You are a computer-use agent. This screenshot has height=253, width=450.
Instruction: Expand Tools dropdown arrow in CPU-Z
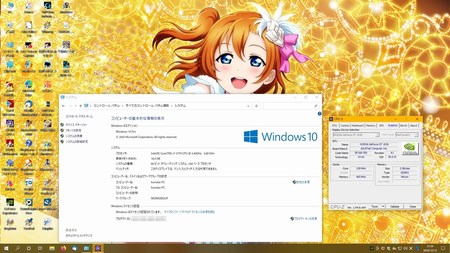(x=383, y=207)
